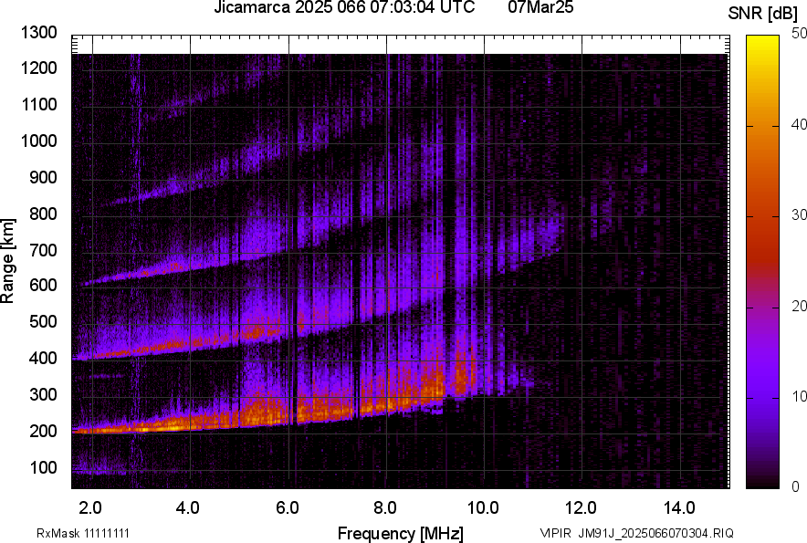
Task: Click the 900 range tick label
Action: pos(43,178)
